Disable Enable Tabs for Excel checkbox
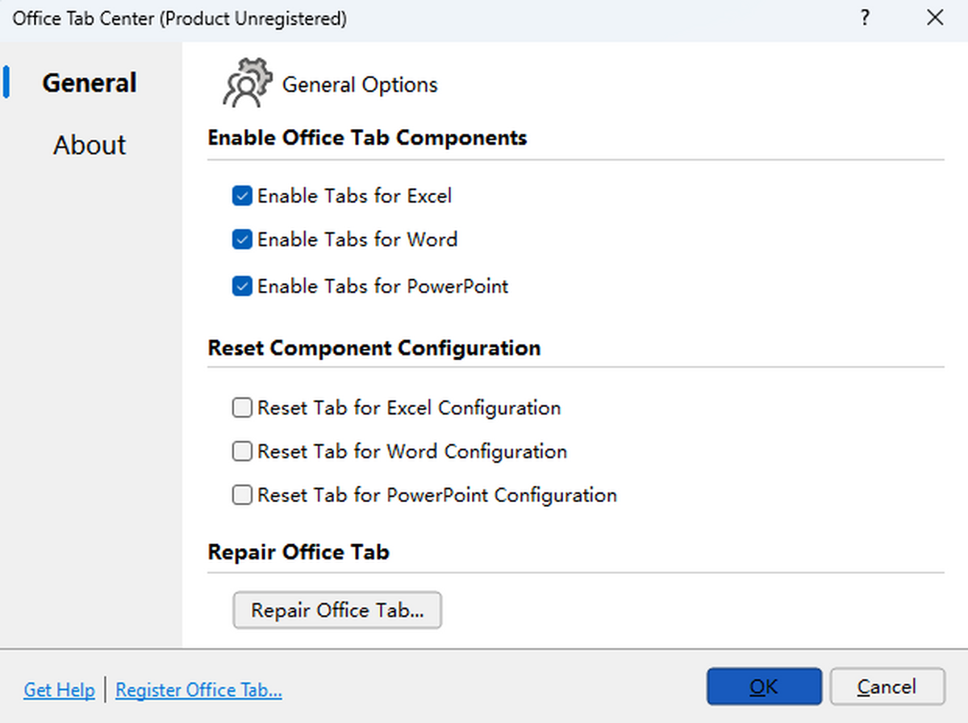 pyautogui.click(x=242, y=196)
